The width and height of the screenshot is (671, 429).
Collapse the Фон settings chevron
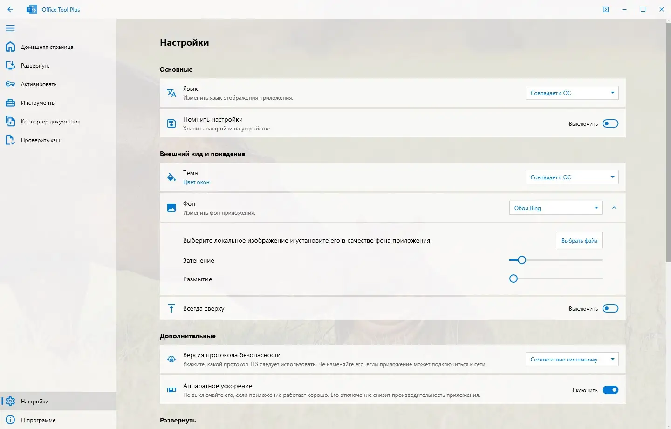(x=614, y=208)
